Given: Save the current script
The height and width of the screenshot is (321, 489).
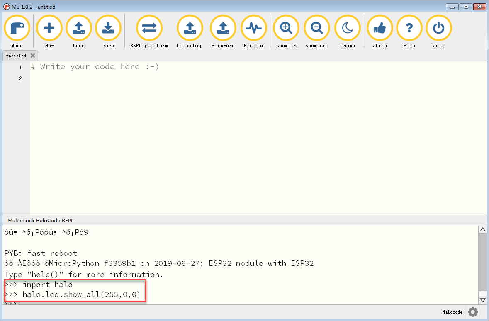Looking at the screenshot, I should point(108,28).
